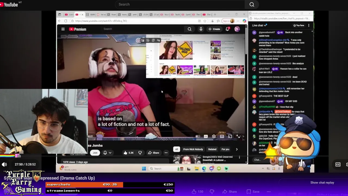Image resolution: width=348 pixels, height=196 pixels.
Task: Mute the outer video volume icon
Action: (4, 164)
